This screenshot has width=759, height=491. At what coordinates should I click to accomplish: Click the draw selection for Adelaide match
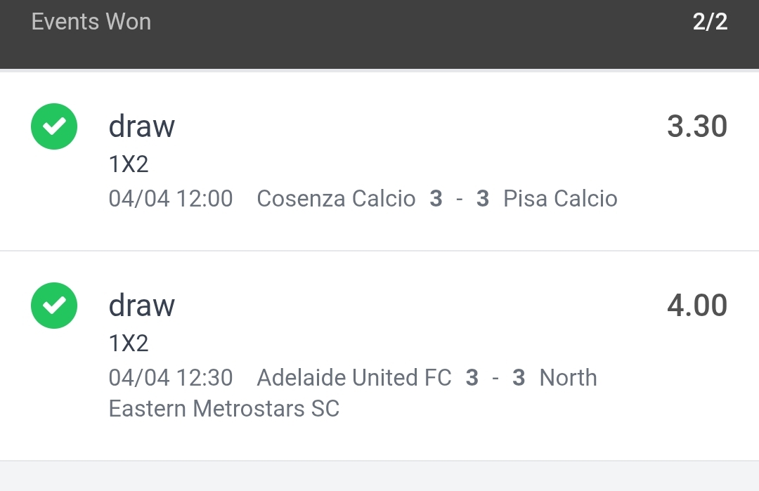tap(141, 306)
